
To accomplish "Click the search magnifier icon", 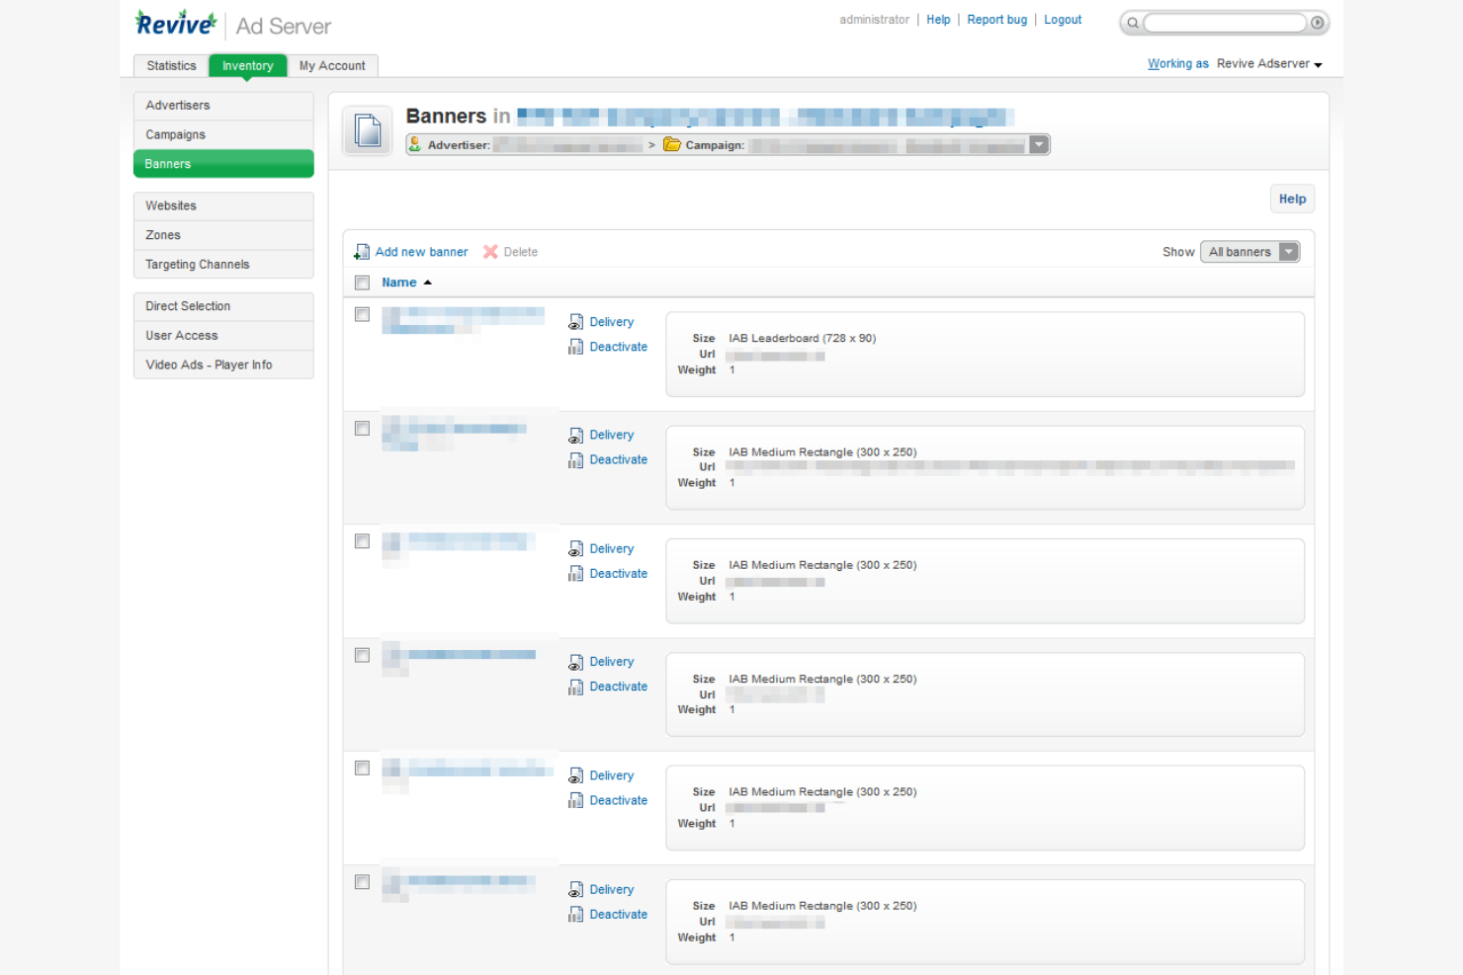I will (1131, 21).
